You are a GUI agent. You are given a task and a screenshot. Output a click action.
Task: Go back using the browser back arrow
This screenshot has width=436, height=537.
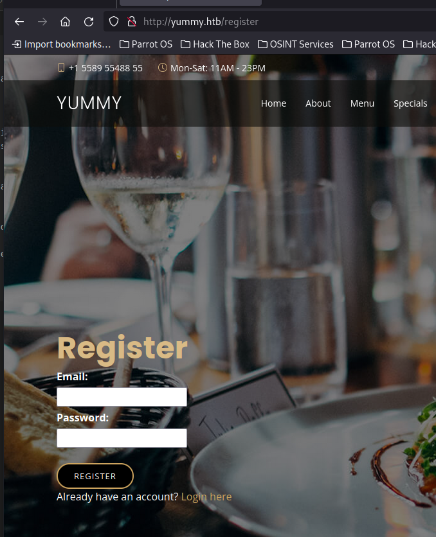tap(19, 22)
